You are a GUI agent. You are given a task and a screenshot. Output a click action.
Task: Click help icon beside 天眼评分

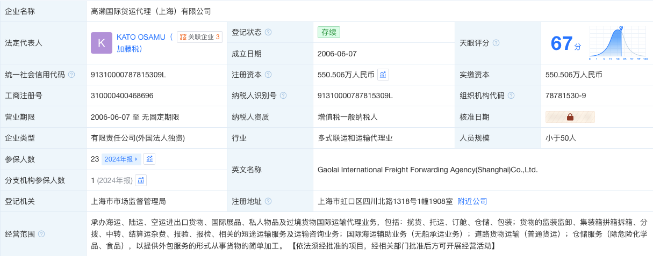[x=496, y=43]
